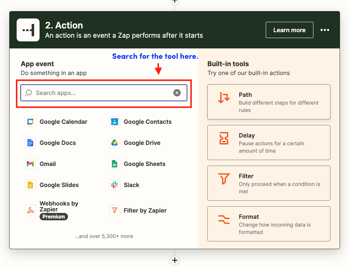Click the Filter funnel icon in built-in tools

click(x=224, y=179)
